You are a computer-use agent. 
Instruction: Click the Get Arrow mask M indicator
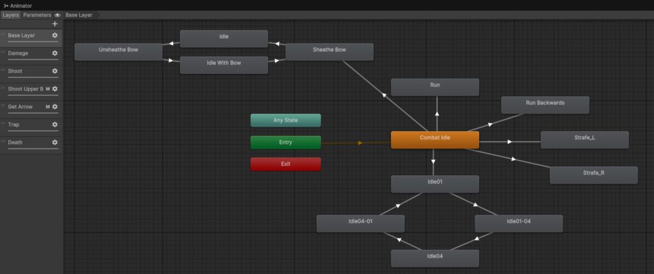click(48, 107)
